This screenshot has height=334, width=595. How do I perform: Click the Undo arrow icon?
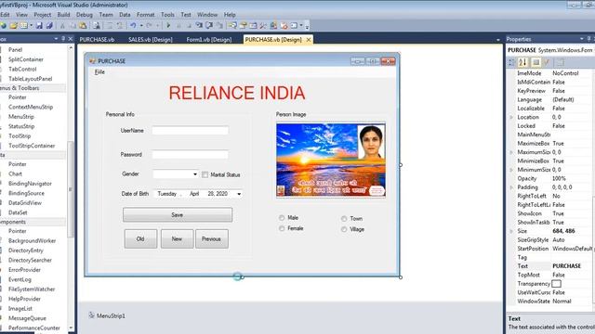click(x=133, y=26)
